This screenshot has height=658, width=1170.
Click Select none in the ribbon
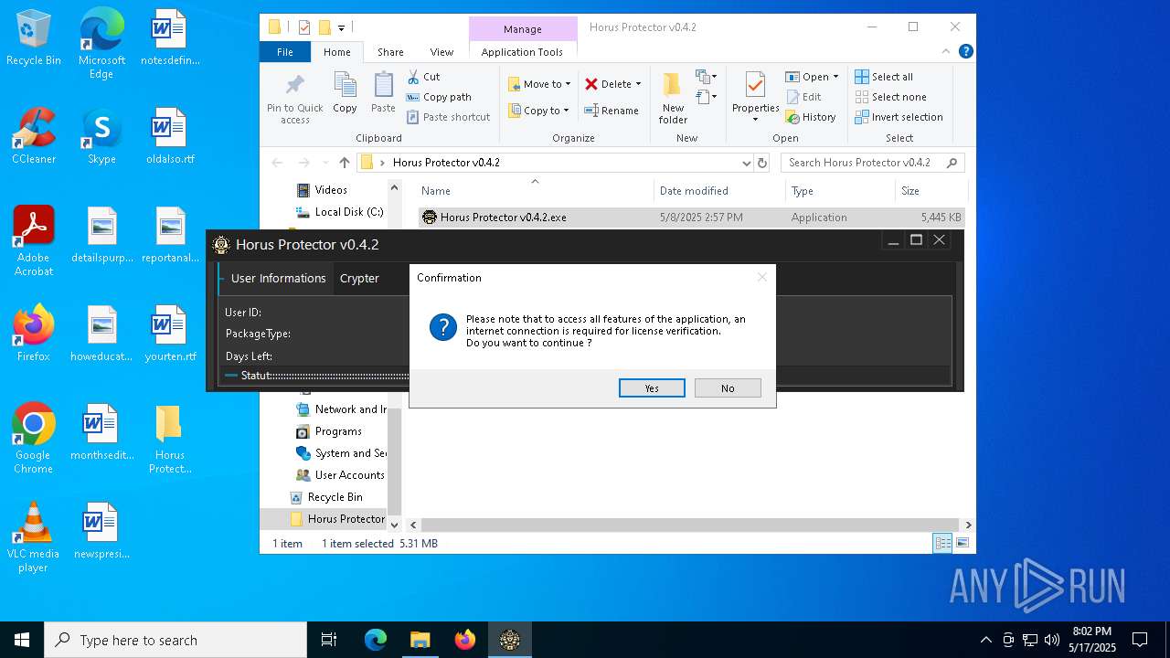[890, 97]
